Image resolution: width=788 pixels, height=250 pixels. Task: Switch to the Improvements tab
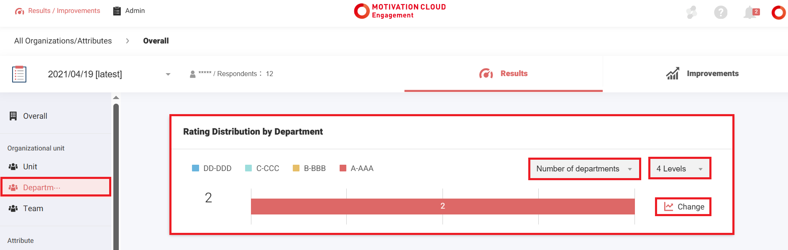(x=702, y=74)
